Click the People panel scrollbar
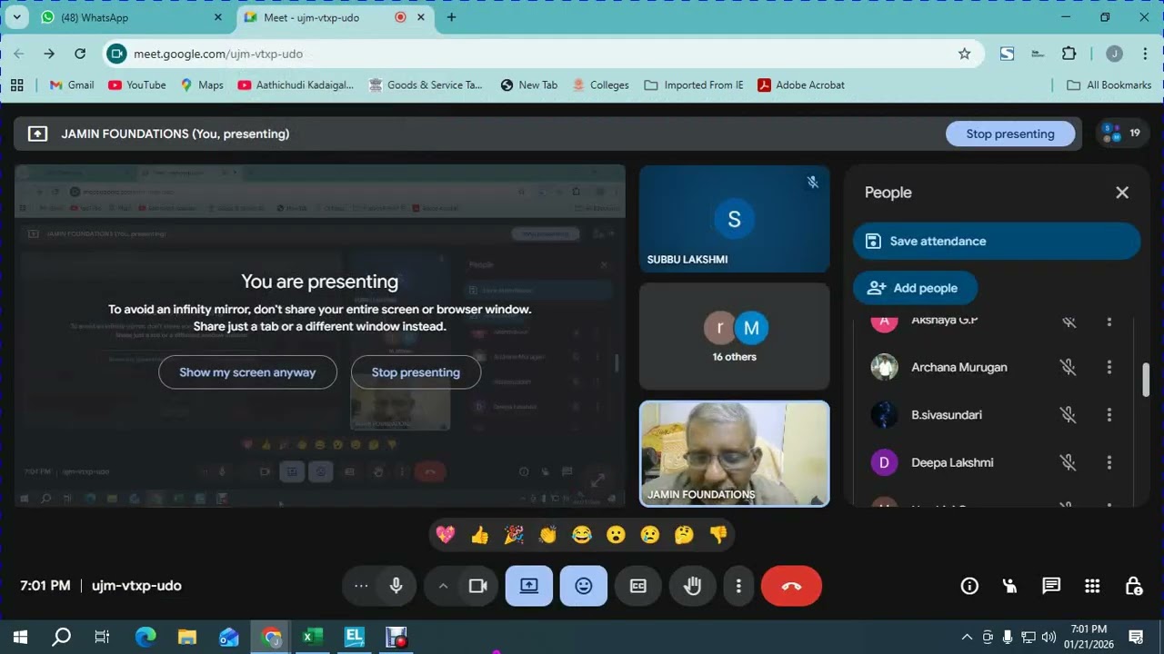1164x654 pixels. (1146, 380)
